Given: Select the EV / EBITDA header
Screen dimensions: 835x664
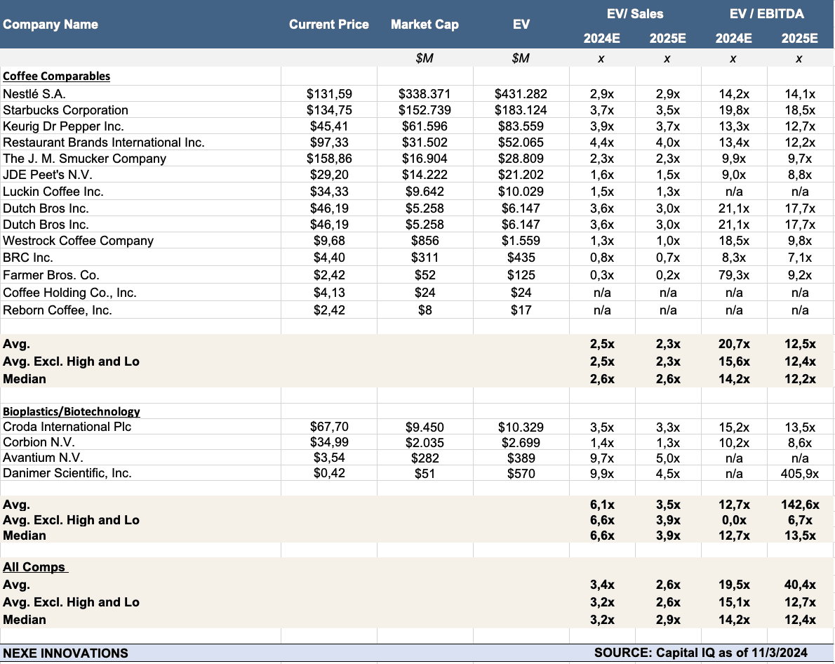Looking at the screenshot, I should pyautogui.click(x=766, y=14).
